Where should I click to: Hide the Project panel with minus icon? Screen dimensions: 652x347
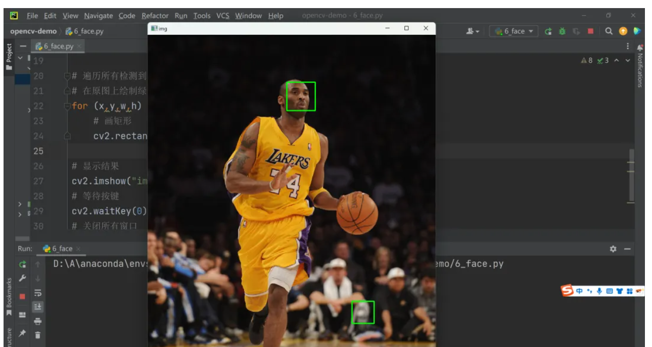(x=23, y=46)
